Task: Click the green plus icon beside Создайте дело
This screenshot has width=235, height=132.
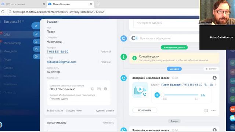Action: pyautogui.click(x=134, y=58)
